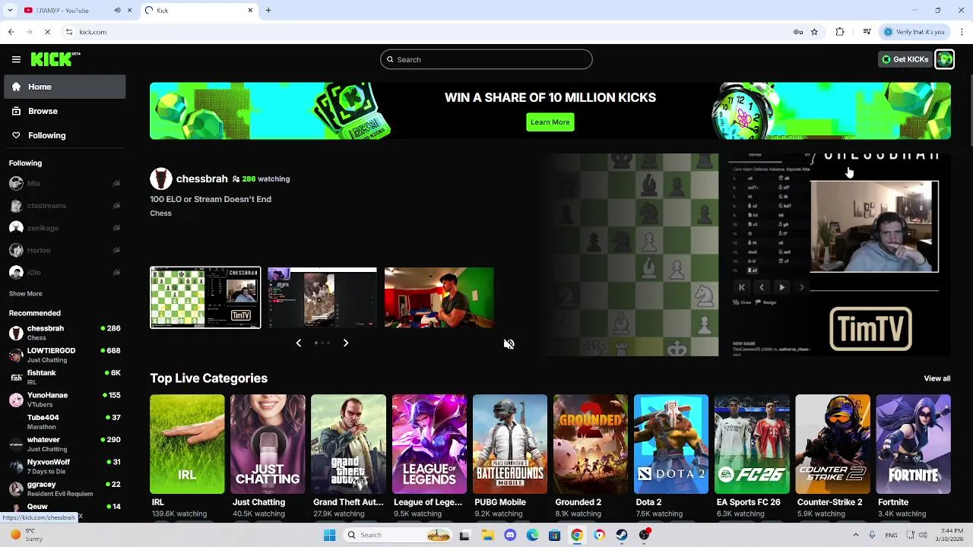
Task: Open chessbrah featured streamer name
Action: click(201, 179)
